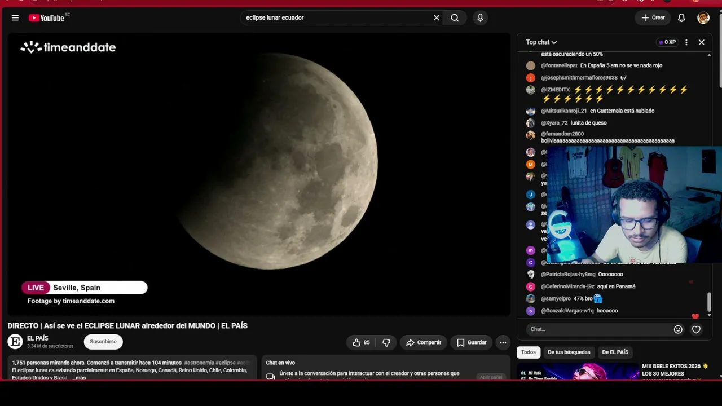
Task: Click @GonzaloVargas-w1q's chat avatar
Action: coord(531,311)
